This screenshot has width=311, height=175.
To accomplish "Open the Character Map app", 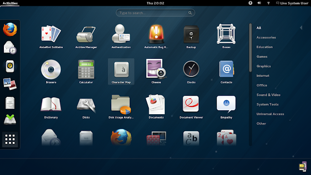I will click(121, 71).
